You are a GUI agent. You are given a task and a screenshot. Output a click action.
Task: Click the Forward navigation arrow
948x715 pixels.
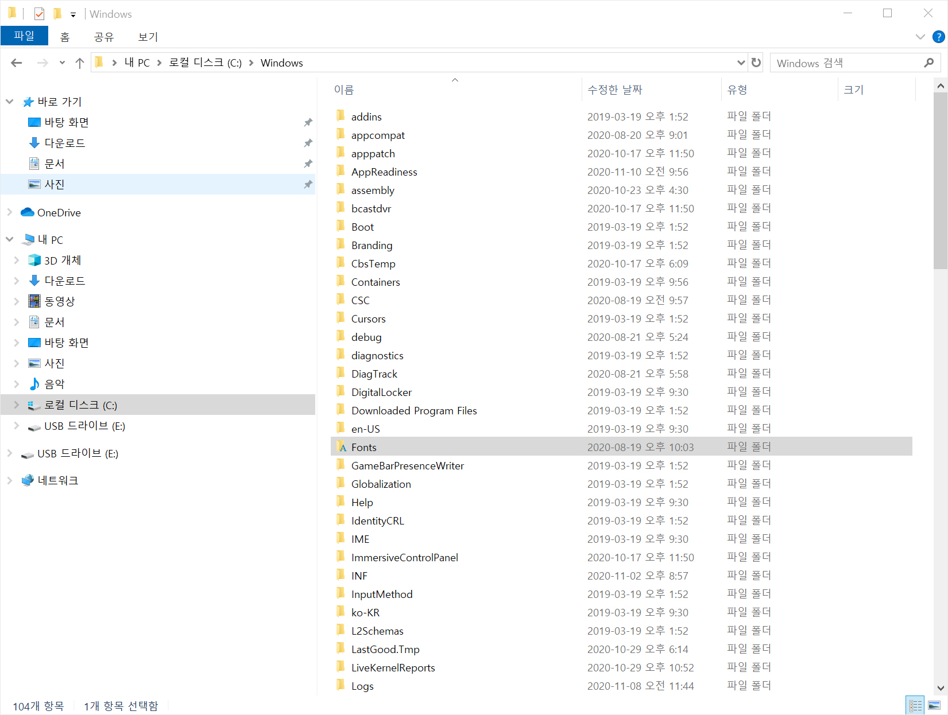[x=42, y=63]
